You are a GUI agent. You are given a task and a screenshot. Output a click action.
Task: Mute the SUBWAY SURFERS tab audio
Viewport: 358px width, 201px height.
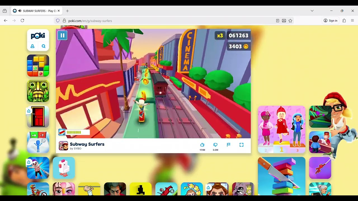click(20, 11)
